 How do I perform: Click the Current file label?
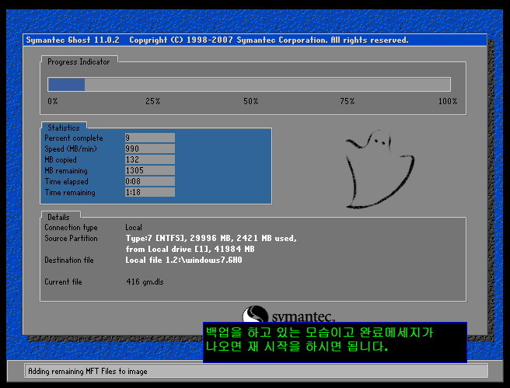[x=63, y=281]
